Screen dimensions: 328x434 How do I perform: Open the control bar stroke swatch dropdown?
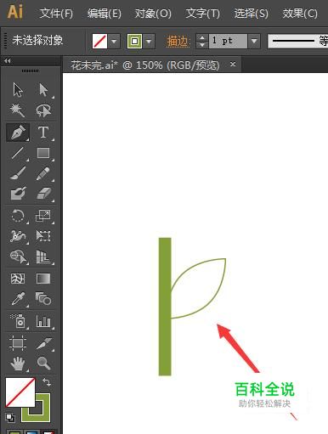pos(149,42)
